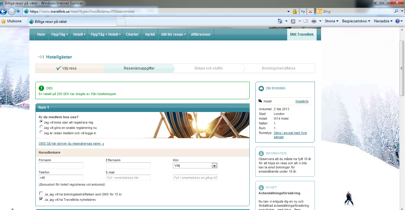Click the security padlock icon
The image size is (405, 210).
tap(295, 12)
